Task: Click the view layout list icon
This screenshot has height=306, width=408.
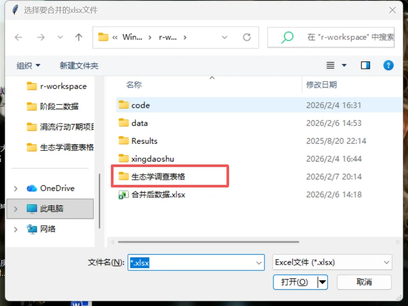Action: [x=331, y=65]
